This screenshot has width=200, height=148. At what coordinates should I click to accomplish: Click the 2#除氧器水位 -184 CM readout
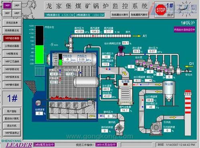point(90,15)
